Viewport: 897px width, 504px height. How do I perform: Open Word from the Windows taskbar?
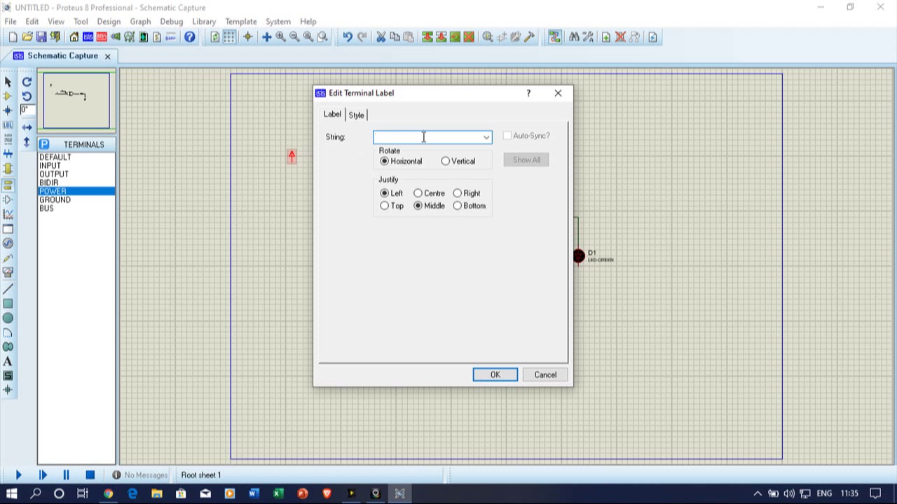(254, 493)
